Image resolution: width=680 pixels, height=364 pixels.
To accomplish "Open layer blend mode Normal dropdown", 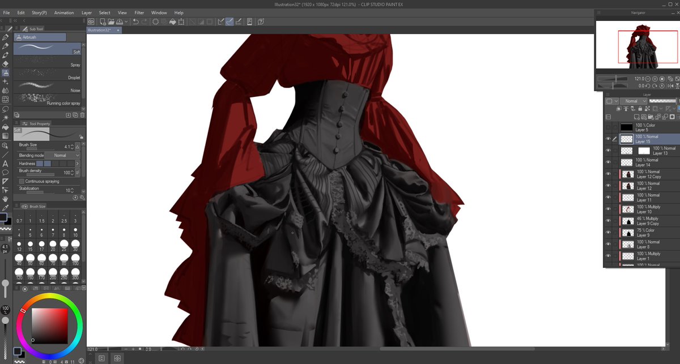I will 635,101.
